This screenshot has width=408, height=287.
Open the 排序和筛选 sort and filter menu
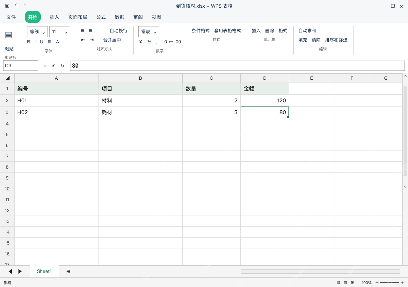point(336,40)
